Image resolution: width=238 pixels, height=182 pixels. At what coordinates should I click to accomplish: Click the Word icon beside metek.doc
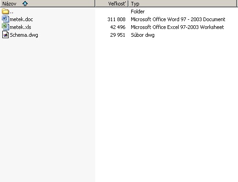(6, 19)
